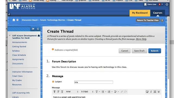This screenshot has height=98, width=174.
Task: Click the logout power icon
Action: point(167,4)
